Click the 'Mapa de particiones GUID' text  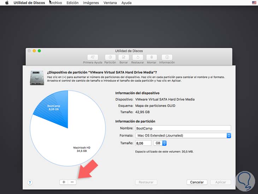tap(155, 105)
